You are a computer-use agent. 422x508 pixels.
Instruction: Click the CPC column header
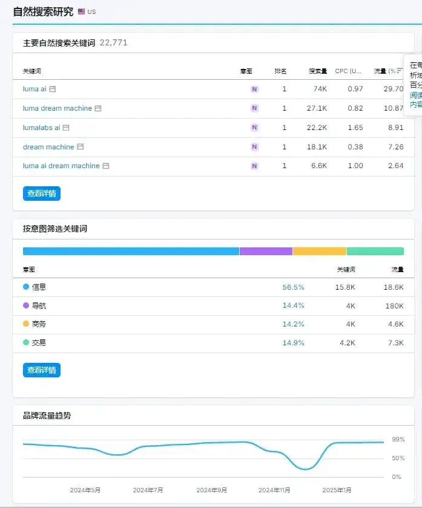348,71
